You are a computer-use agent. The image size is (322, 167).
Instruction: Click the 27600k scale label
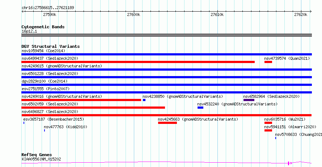pyautogui.click(x=134, y=14)
